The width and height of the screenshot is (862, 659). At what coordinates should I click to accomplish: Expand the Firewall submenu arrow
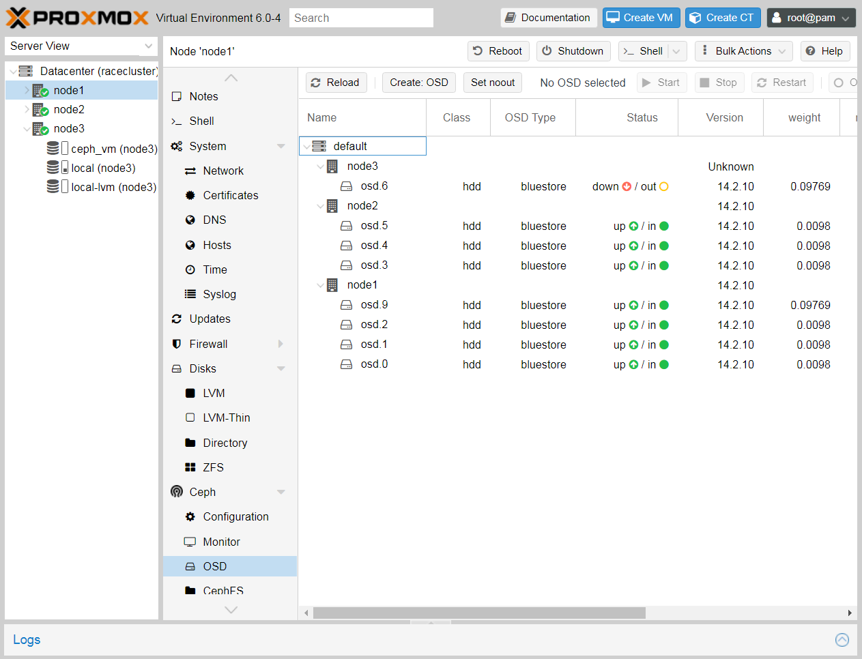[x=281, y=344]
